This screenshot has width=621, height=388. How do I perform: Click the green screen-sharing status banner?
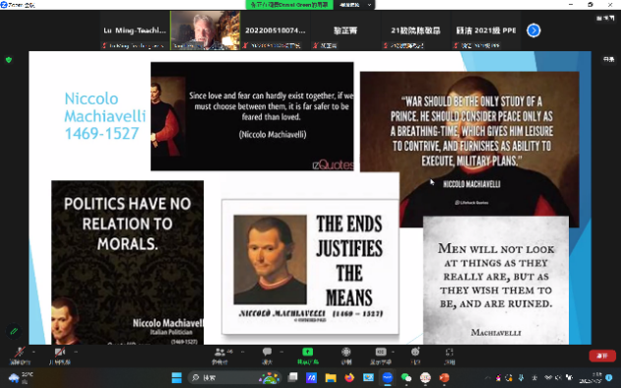(x=289, y=5)
